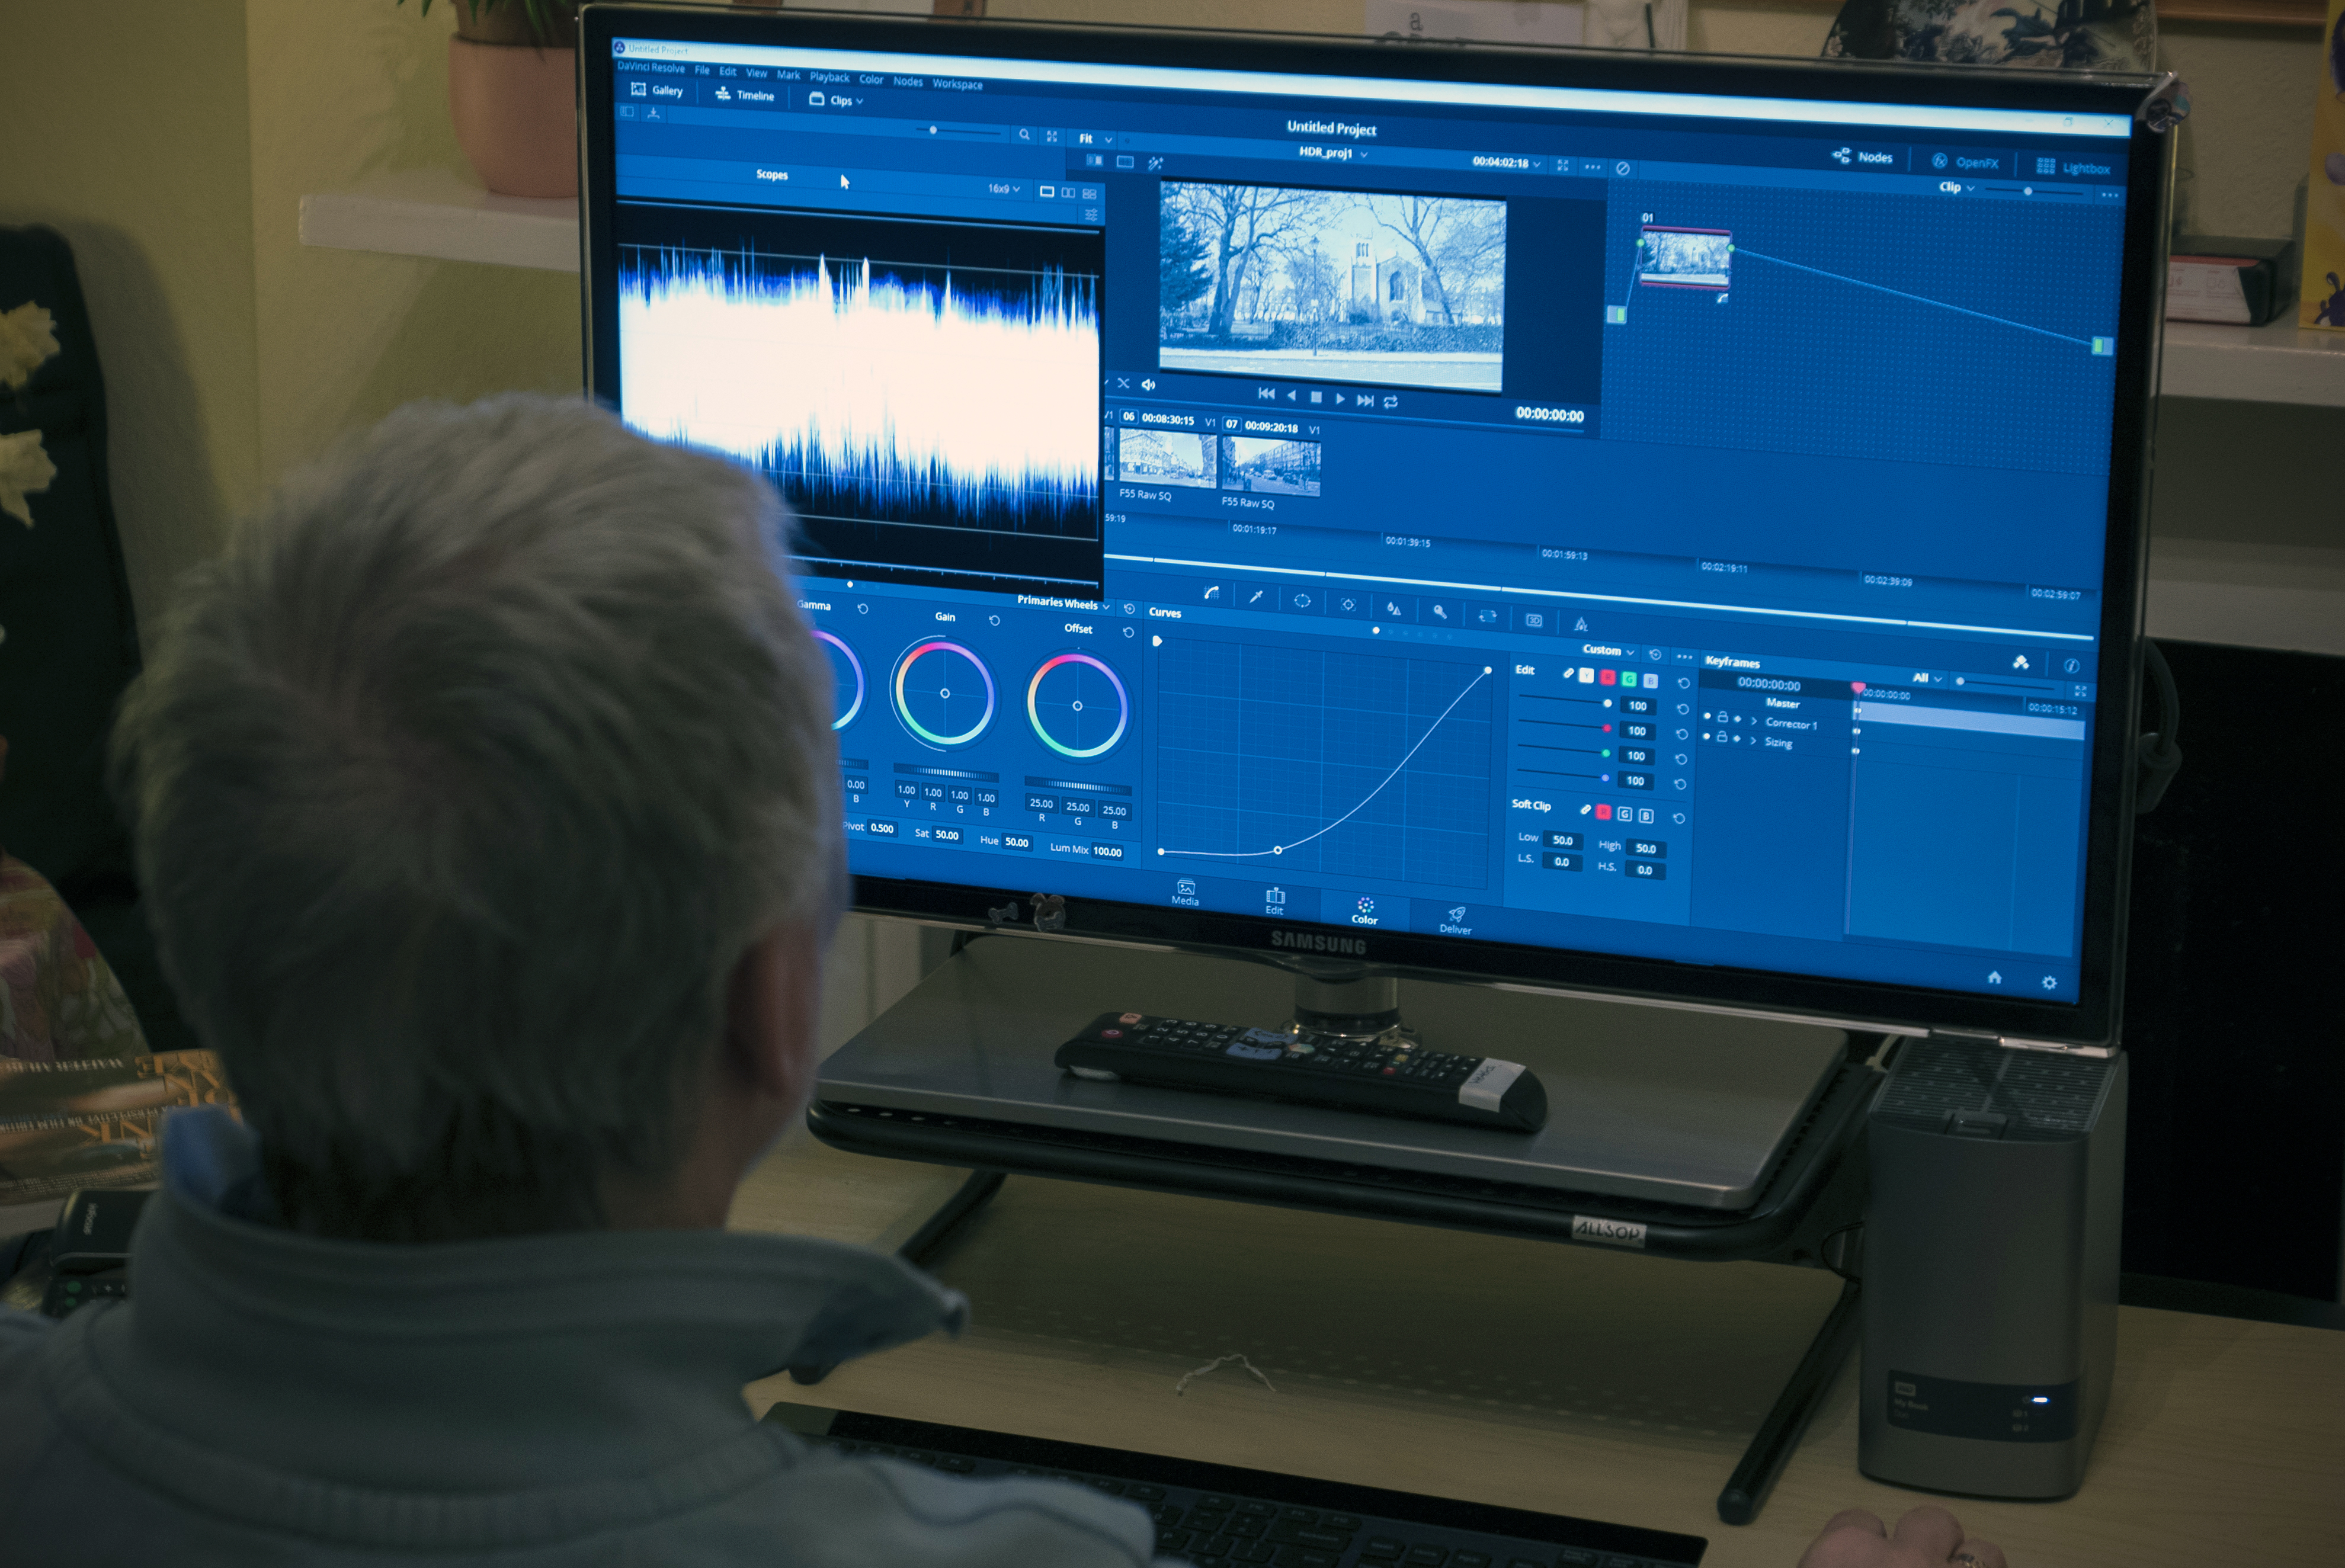Viewport: 2345px width, 1568px height.
Task: Open viewer three-dot options menu
Action: click(1593, 167)
